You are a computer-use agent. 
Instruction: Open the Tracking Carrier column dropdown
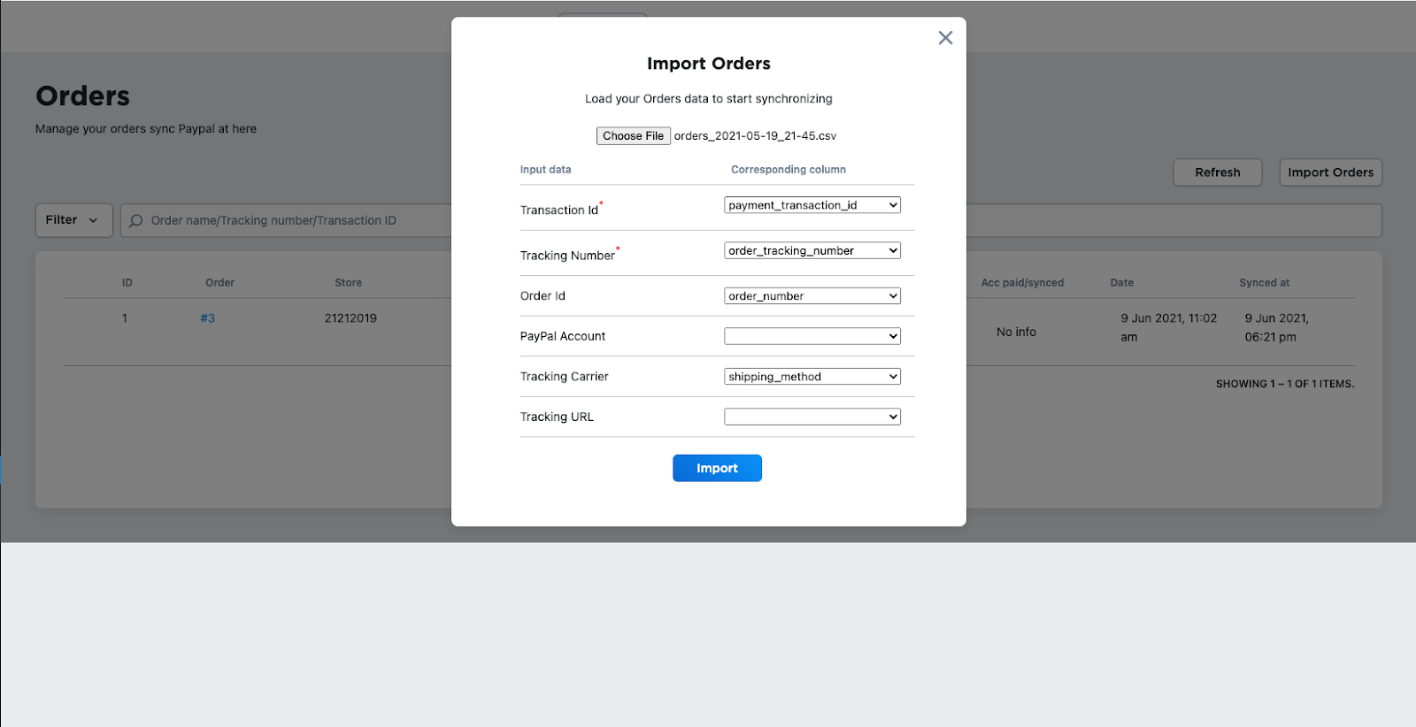(812, 377)
